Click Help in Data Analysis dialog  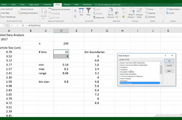pos(169,71)
